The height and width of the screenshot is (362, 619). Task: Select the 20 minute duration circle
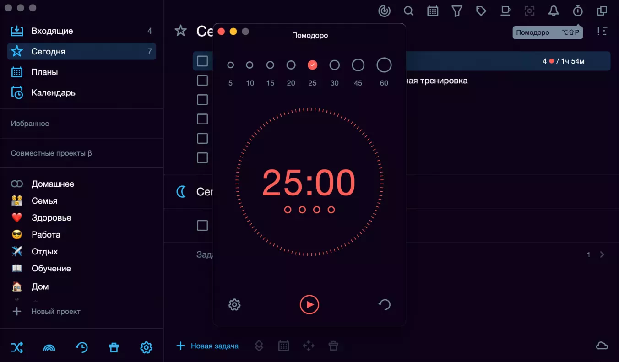point(291,65)
